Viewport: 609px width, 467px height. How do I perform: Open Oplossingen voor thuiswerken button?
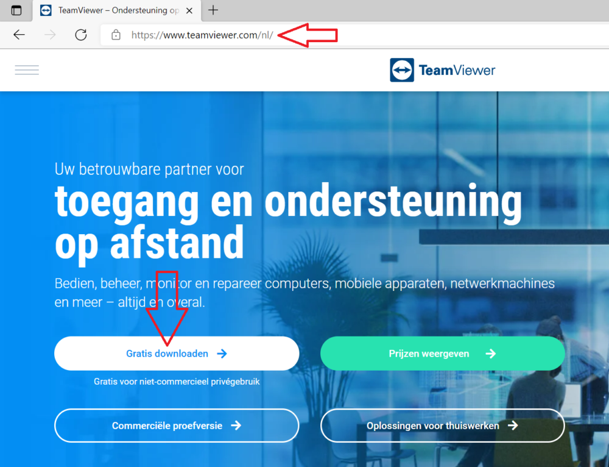tap(442, 426)
